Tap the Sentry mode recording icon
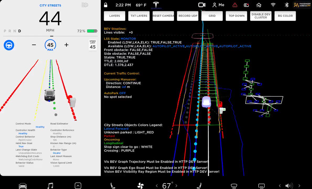Screen dimensions: 312x189 click(x=246, y=5)
